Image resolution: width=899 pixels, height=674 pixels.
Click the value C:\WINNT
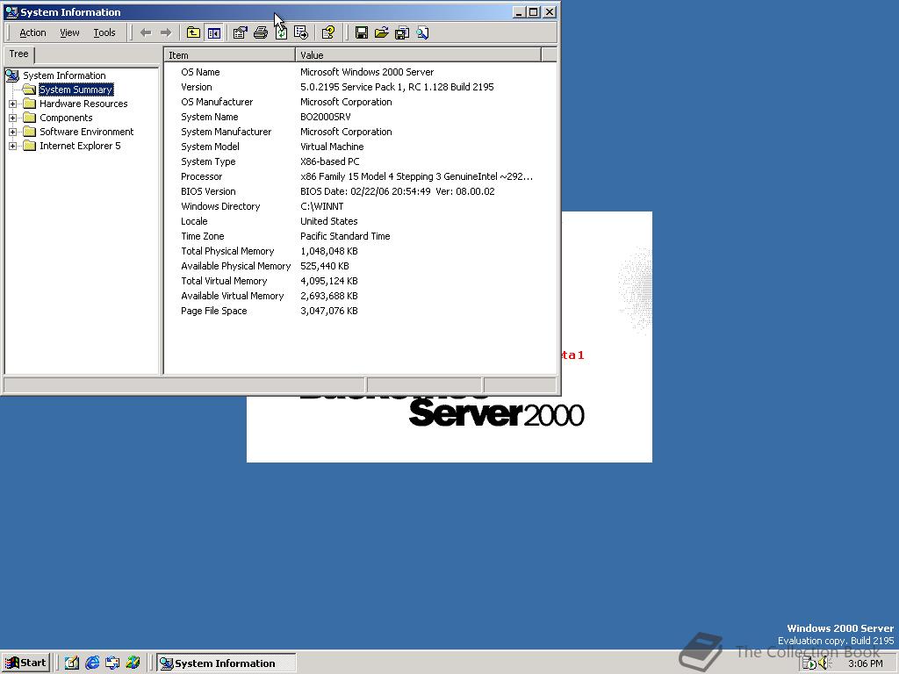(x=321, y=206)
